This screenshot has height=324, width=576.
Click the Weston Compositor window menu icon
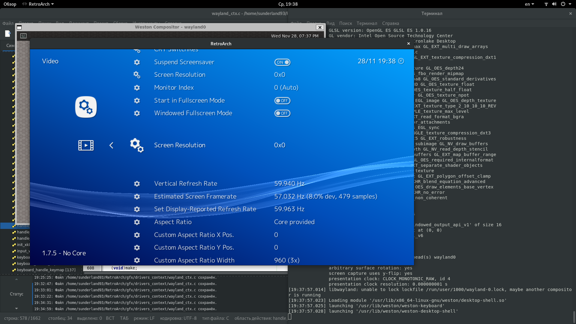point(19,27)
